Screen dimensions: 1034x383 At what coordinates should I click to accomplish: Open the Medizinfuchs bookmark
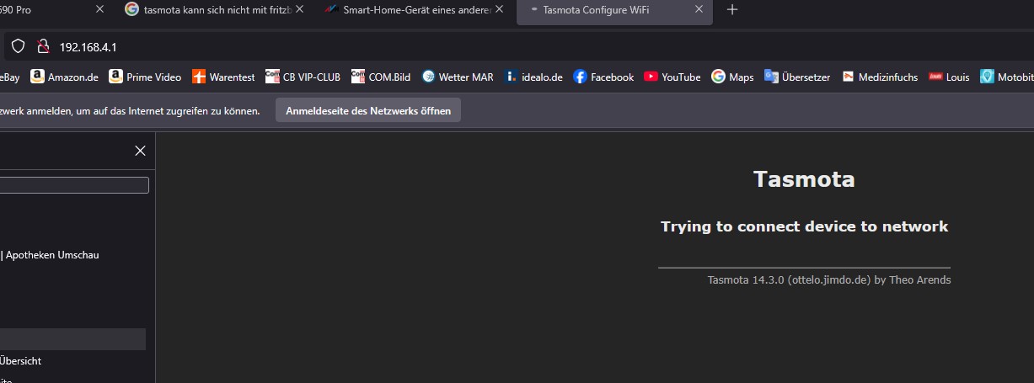coord(880,77)
